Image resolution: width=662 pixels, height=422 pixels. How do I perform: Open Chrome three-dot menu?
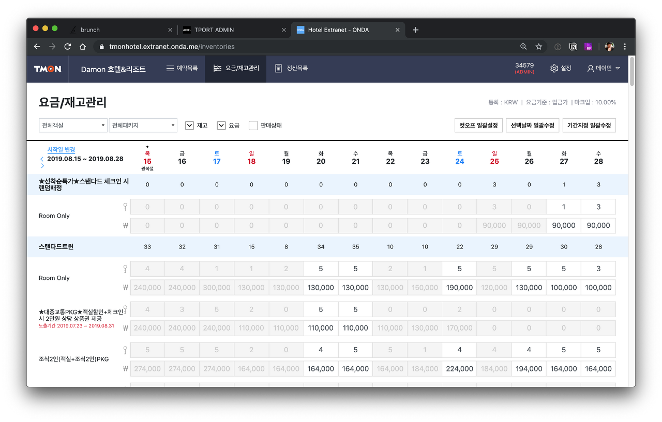coord(625,46)
